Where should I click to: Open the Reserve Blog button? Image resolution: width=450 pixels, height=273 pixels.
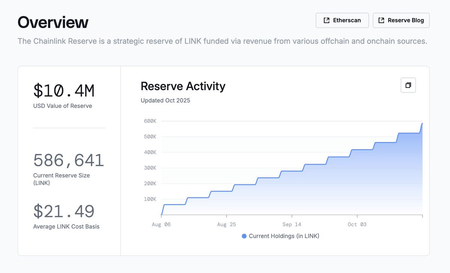point(401,20)
